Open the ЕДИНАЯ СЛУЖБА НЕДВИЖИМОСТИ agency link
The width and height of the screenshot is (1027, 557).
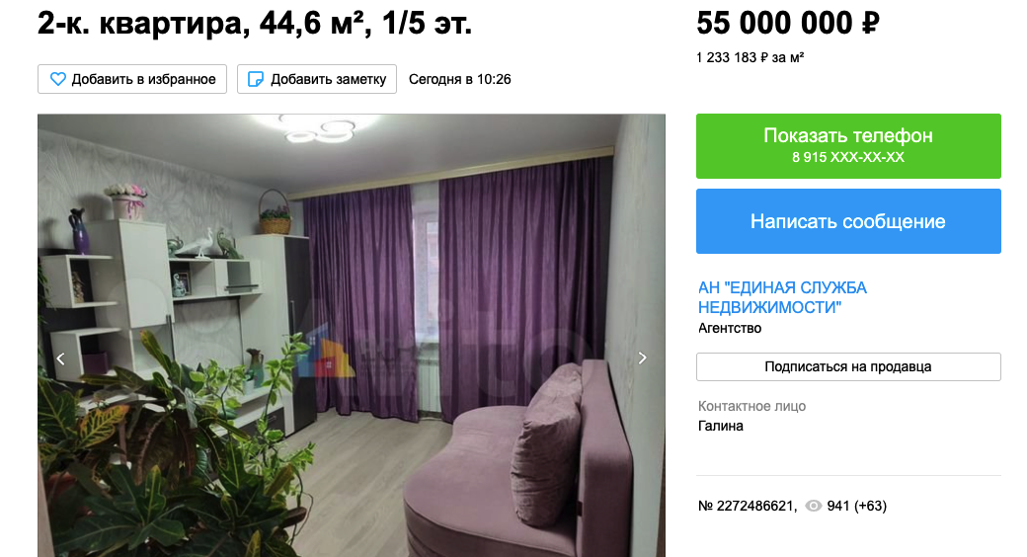click(782, 297)
